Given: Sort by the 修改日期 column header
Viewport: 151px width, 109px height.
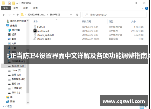Looking at the screenshot, I should (x=86, y=21).
